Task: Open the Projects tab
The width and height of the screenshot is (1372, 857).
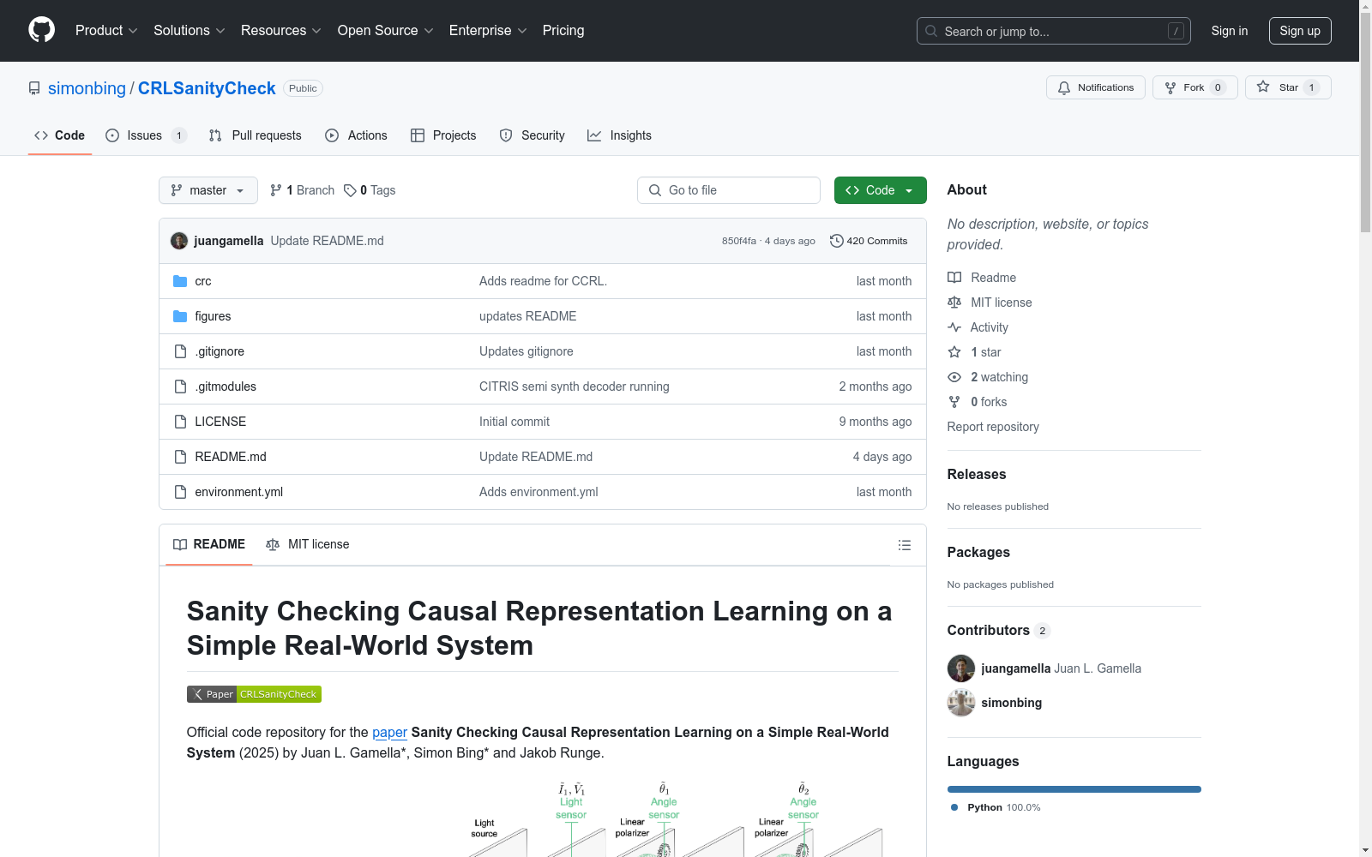Action: click(x=443, y=135)
